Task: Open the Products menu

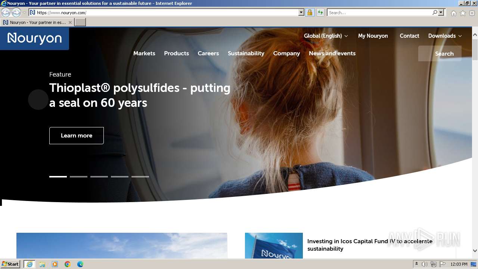Action: pyautogui.click(x=176, y=53)
